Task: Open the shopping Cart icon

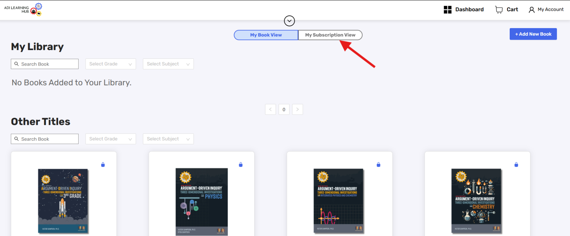Action: pyautogui.click(x=499, y=10)
